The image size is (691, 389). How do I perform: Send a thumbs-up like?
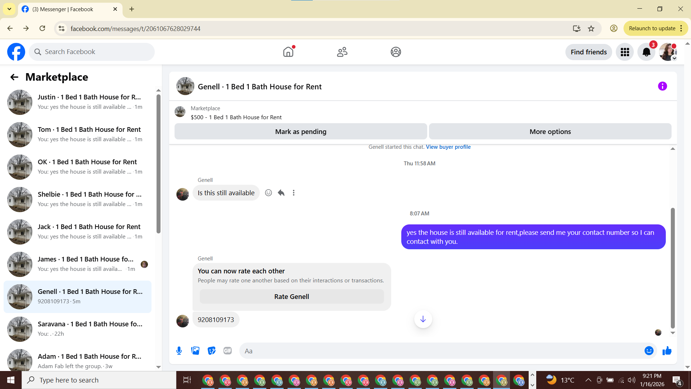[667, 351]
